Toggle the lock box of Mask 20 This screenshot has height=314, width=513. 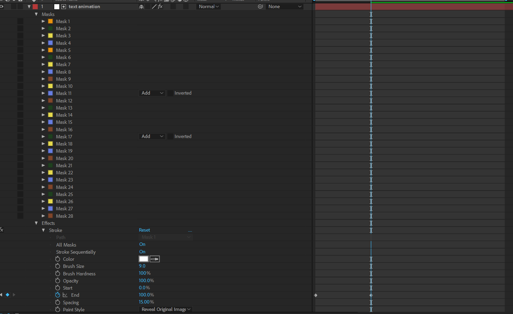click(x=20, y=158)
